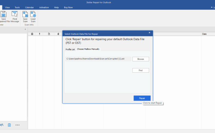Open the Calendar menu
This screenshot has width=215, height=133.
29,7
